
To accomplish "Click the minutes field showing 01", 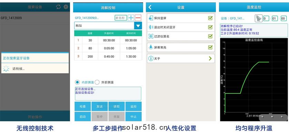I will (x=275, y=19).
